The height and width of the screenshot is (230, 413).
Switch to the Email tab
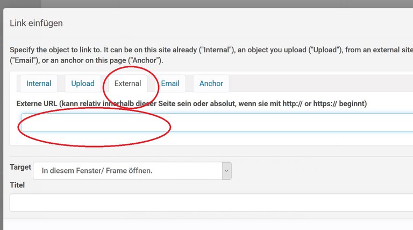click(170, 83)
